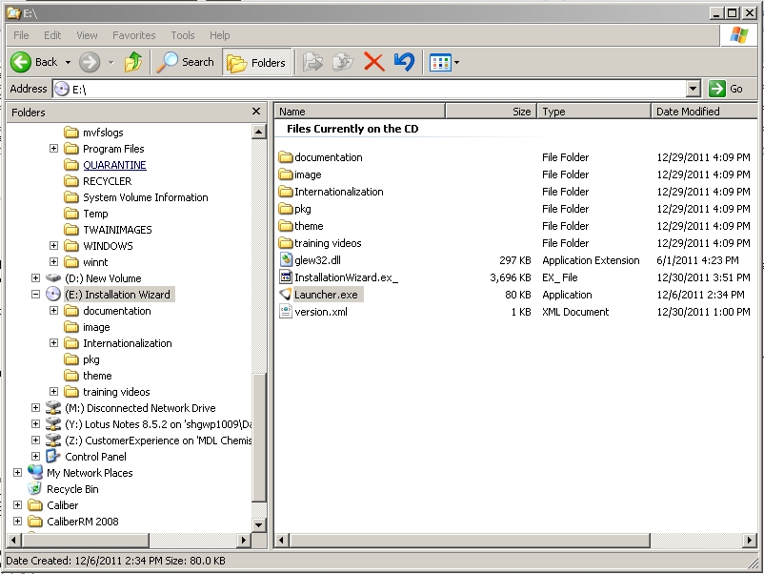Close the Folders pane

pyautogui.click(x=256, y=112)
